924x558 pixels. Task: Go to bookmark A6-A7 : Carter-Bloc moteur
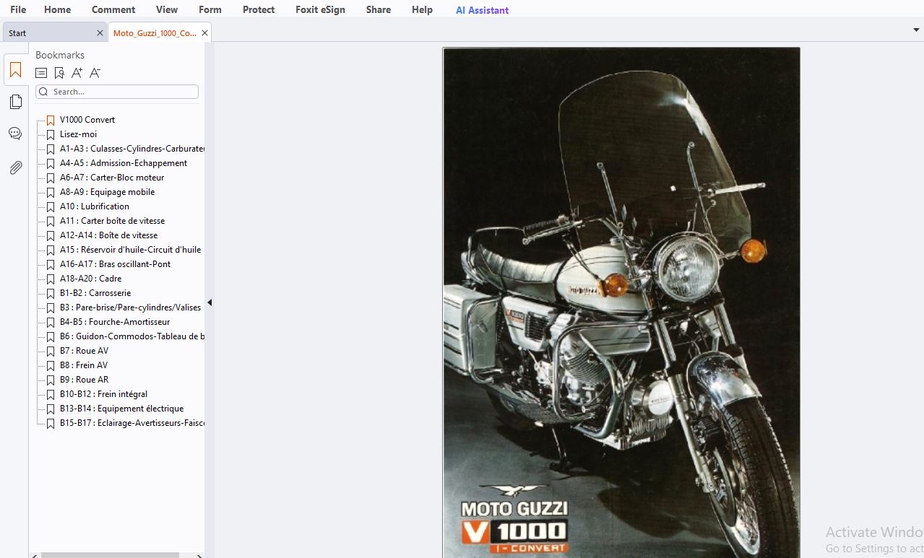[112, 178]
